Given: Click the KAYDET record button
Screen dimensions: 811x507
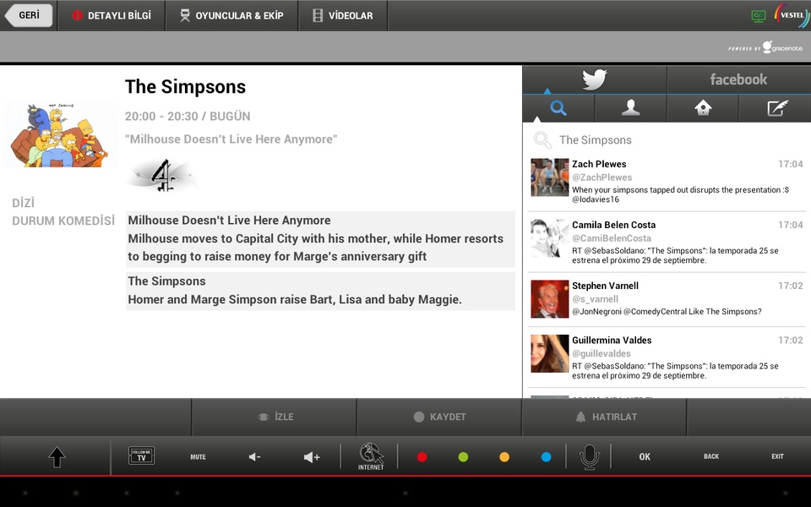Looking at the screenshot, I should point(439,417).
